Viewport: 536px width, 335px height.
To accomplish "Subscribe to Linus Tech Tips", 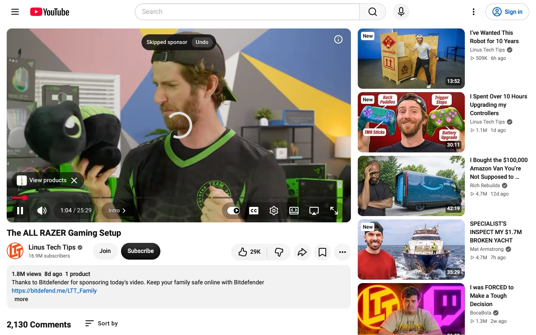I will click(x=141, y=251).
